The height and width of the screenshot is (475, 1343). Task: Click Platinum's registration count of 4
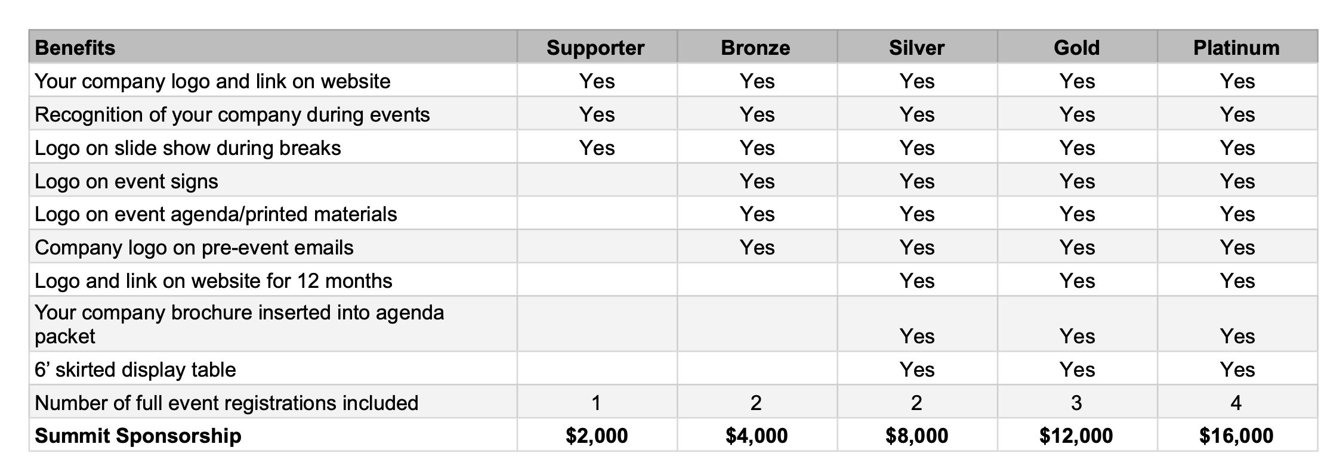pyautogui.click(x=1236, y=403)
